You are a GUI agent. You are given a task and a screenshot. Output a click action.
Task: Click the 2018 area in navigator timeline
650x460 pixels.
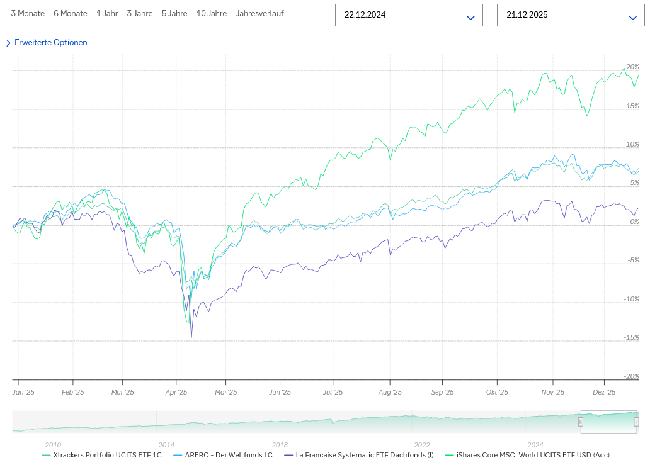click(x=280, y=445)
